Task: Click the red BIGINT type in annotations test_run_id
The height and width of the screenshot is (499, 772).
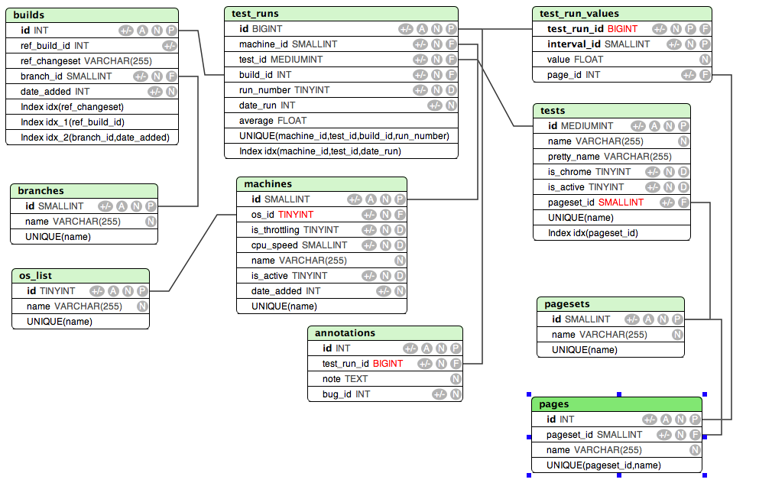Action: pyautogui.click(x=388, y=364)
